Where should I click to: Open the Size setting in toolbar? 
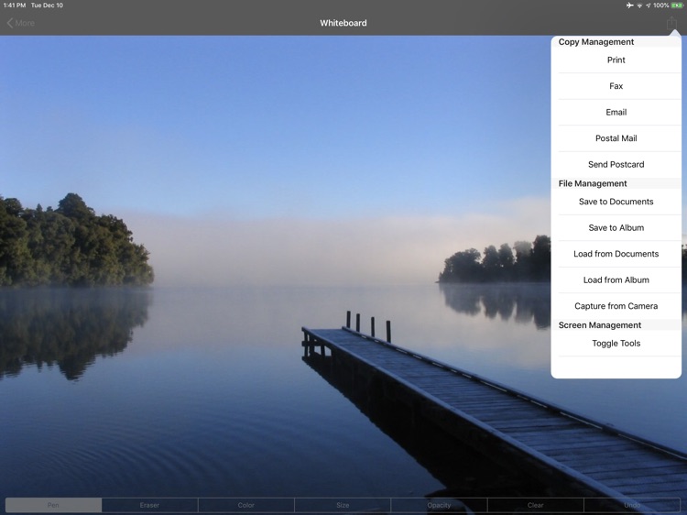[x=343, y=505]
